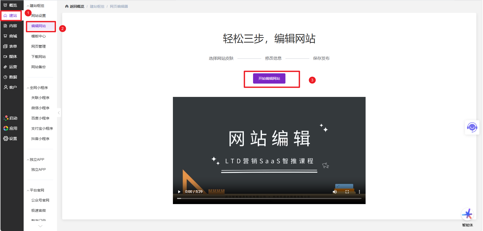Collapse the submenu panel with the arrow handle

[x=59, y=113]
